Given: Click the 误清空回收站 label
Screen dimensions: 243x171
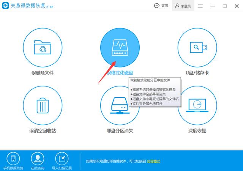Looking at the screenshot, I should (x=43, y=131).
